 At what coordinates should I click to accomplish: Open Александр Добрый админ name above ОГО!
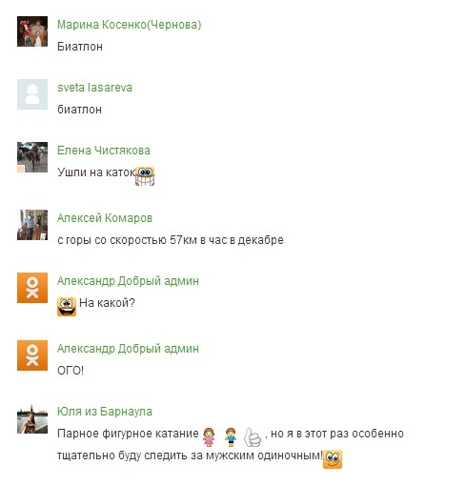click(x=128, y=349)
